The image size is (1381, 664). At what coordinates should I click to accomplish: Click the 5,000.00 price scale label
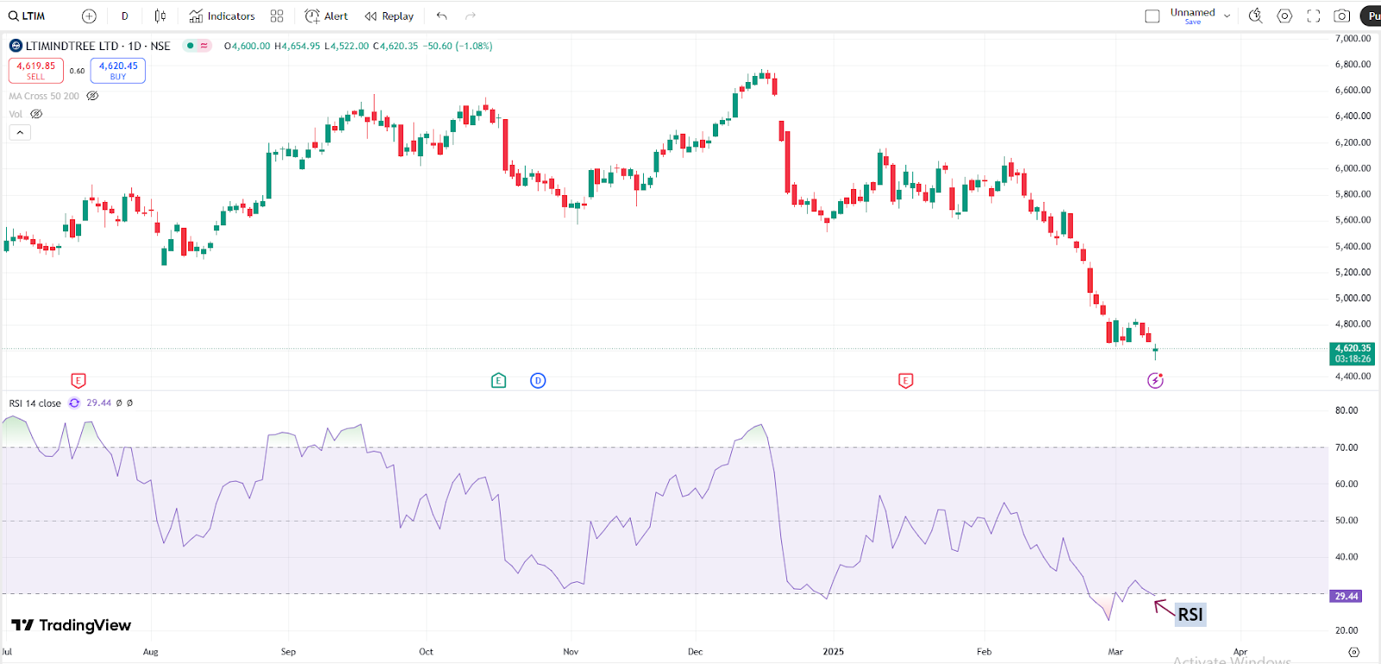(x=1353, y=298)
